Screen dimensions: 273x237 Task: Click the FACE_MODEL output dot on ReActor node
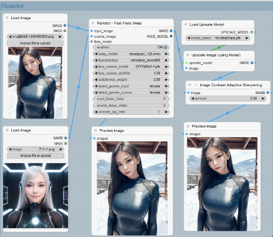tap(171, 36)
